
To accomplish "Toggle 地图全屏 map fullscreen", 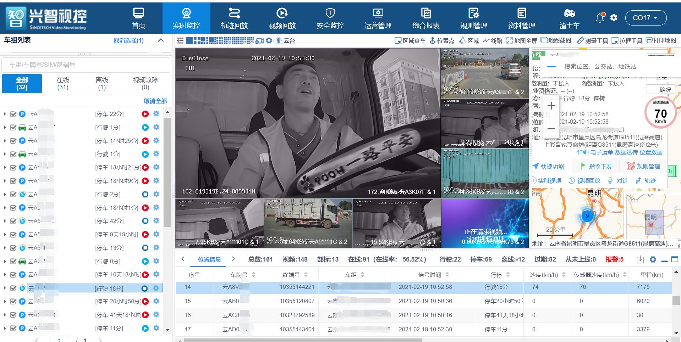I will (522, 40).
